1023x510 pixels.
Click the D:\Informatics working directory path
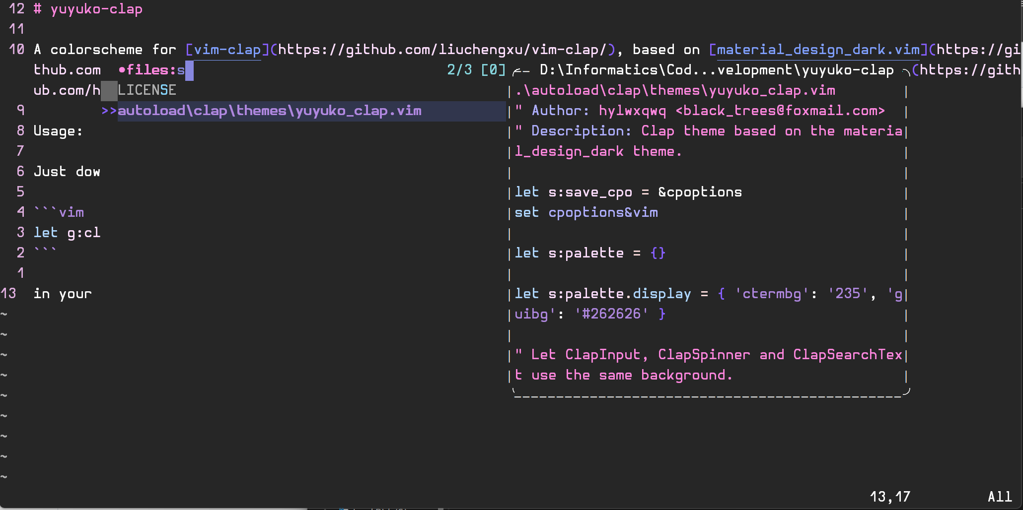pyautogui.click(x=717, y=70)
